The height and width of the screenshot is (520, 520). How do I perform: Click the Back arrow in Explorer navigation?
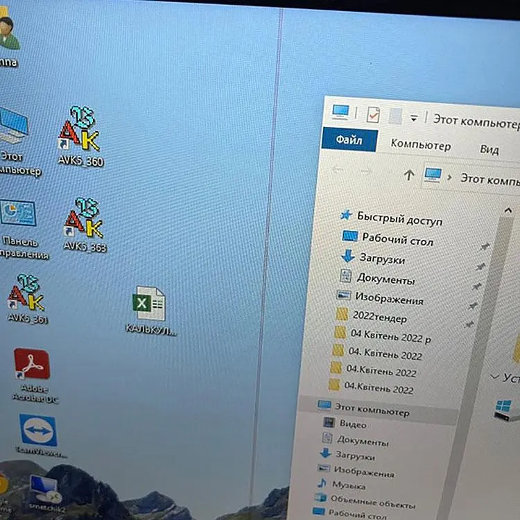click(338, 170)
